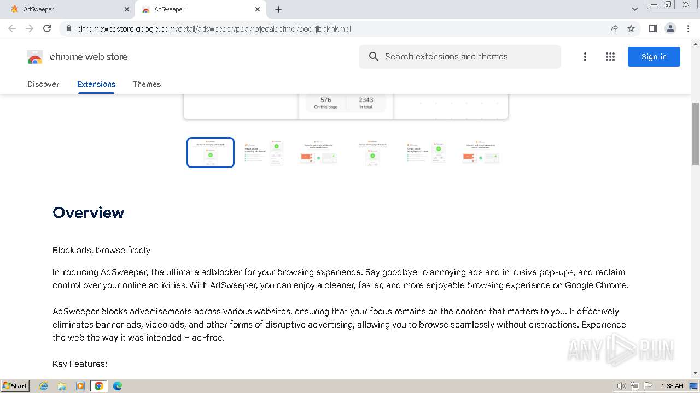
Task: Expand the tab search dropdown arrow
Action: point(635,9)
